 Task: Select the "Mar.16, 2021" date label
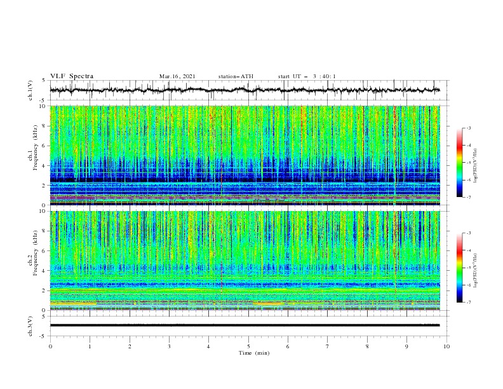click(x=177, y=76)
